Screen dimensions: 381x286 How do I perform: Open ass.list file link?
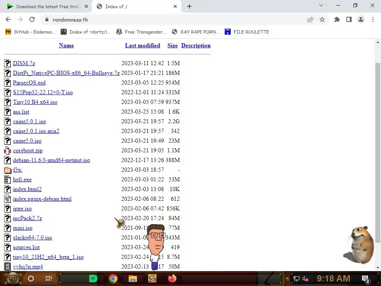[x=21, y=112]
